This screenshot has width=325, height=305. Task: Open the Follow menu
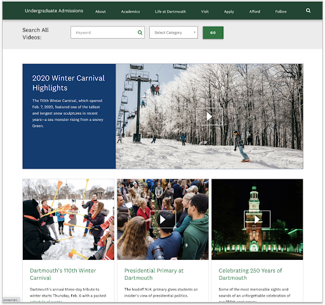281,11
